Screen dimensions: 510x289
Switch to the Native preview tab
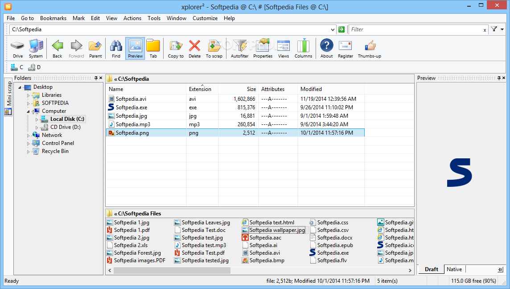[454, 269]
